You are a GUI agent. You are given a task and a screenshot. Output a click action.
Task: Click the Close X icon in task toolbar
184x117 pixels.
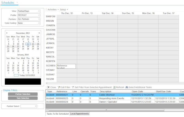(48, 87)
